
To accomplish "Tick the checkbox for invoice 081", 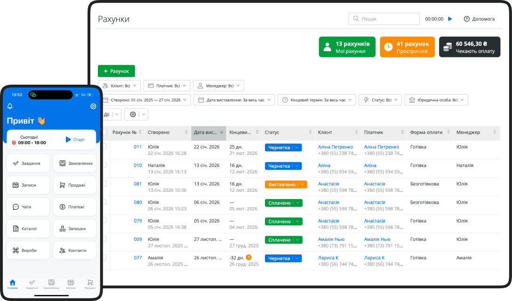I will tap(104, 183).
